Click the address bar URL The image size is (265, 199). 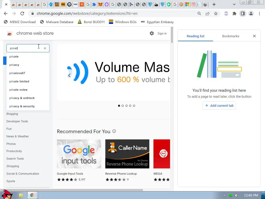pos(87,13)
